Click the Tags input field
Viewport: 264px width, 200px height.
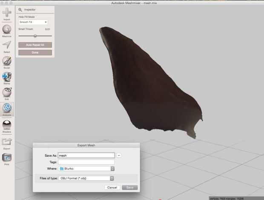pos(86,162)
